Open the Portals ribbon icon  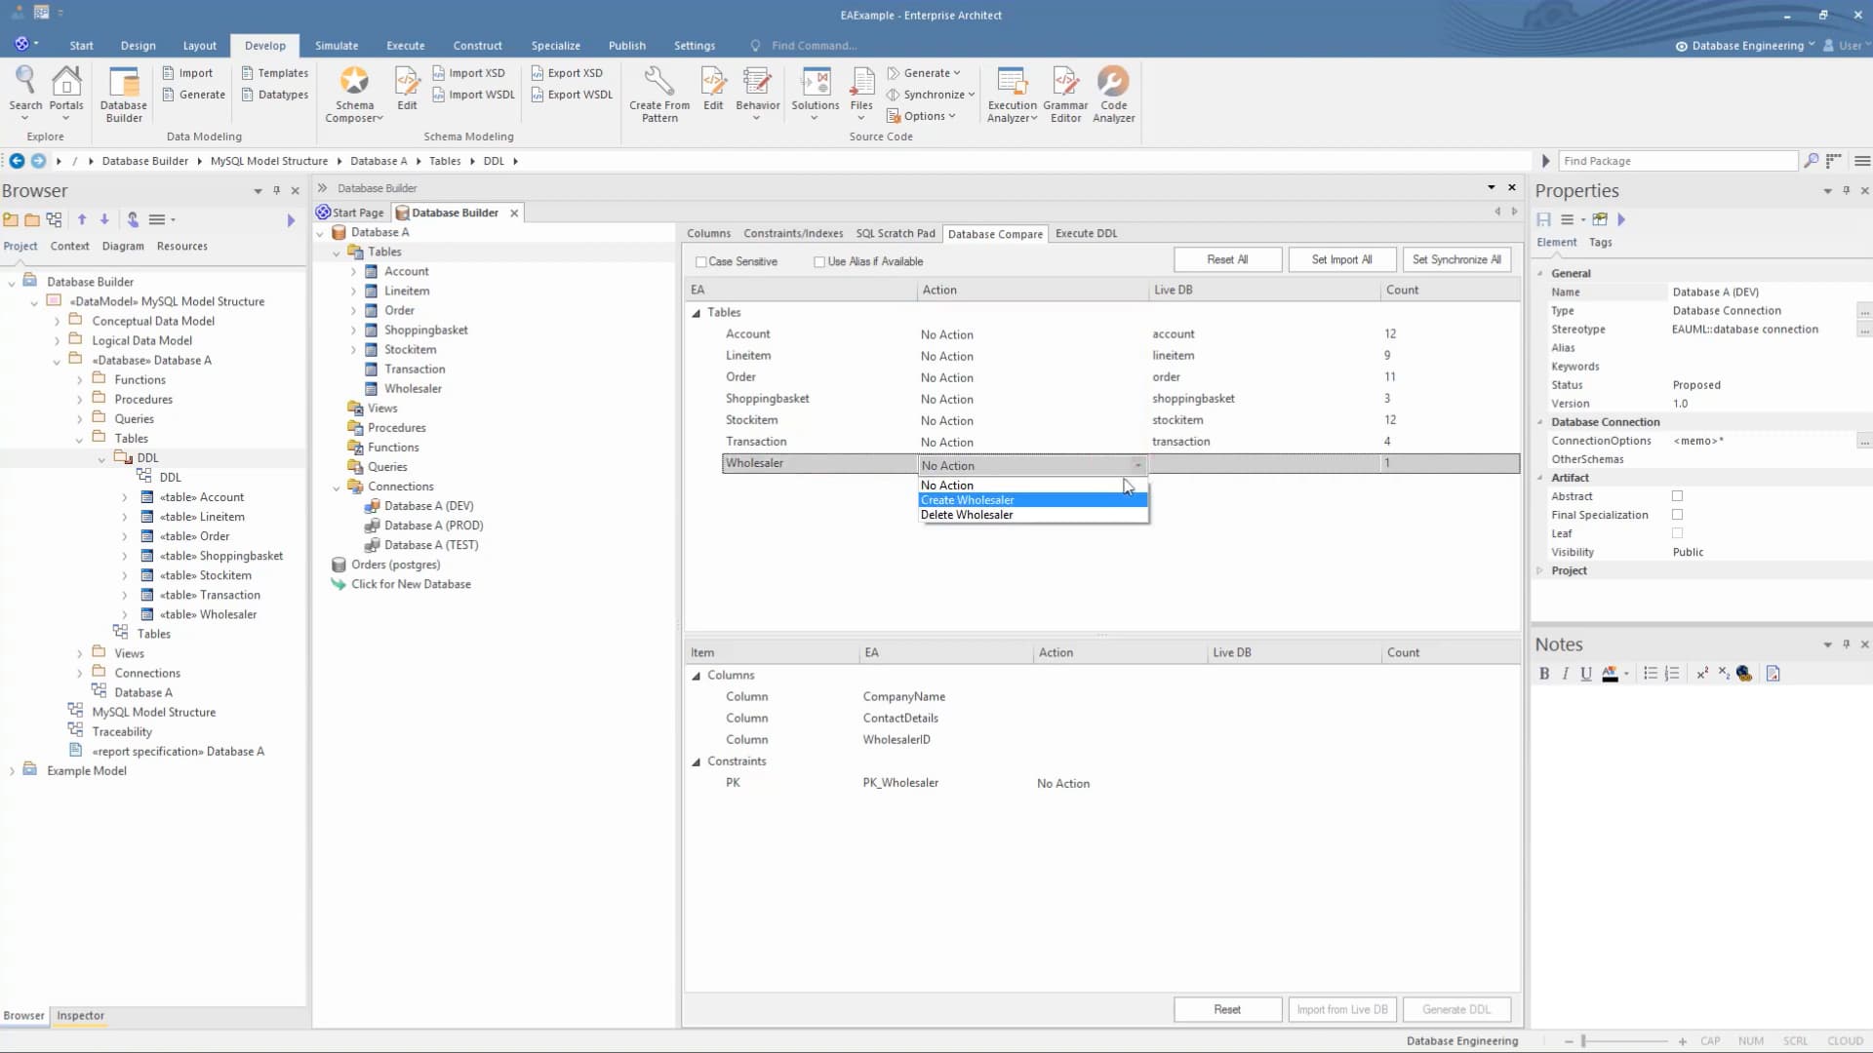click(x=66, y=94)
